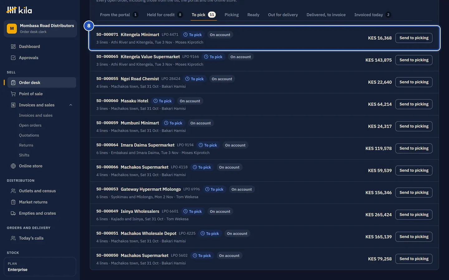
Task: Click the Mumbuni Minimart order name
Action: tap(140, 123)
